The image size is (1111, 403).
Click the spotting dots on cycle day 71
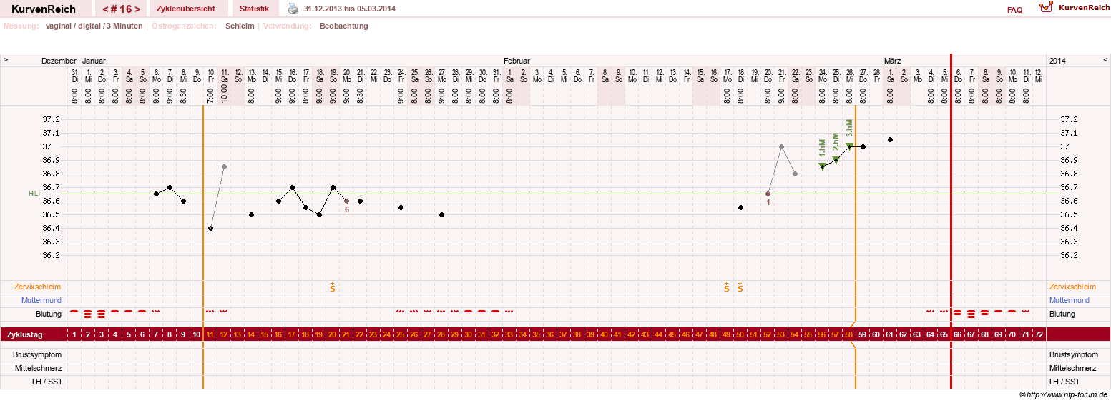tap(1026, 312)
